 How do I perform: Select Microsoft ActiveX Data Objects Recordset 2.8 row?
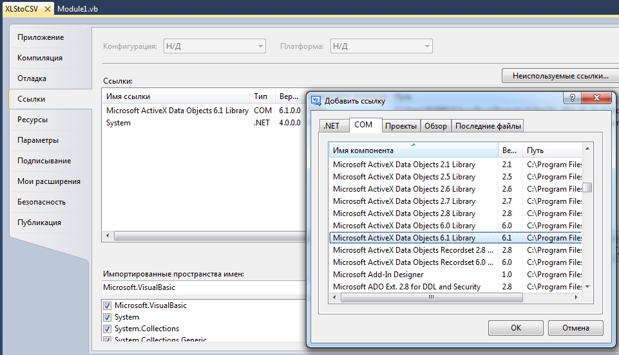pos(455,250)
